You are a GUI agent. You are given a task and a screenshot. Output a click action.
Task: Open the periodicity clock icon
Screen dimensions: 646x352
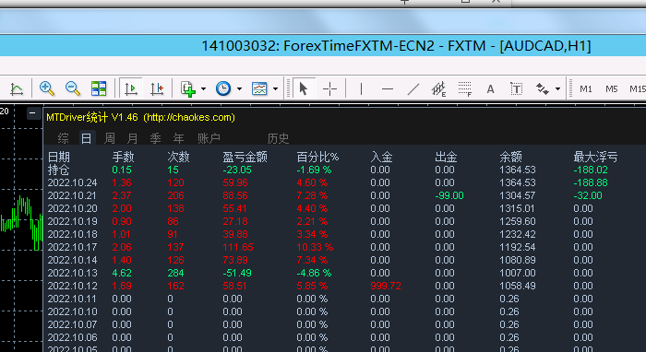[x=223, y=88]
